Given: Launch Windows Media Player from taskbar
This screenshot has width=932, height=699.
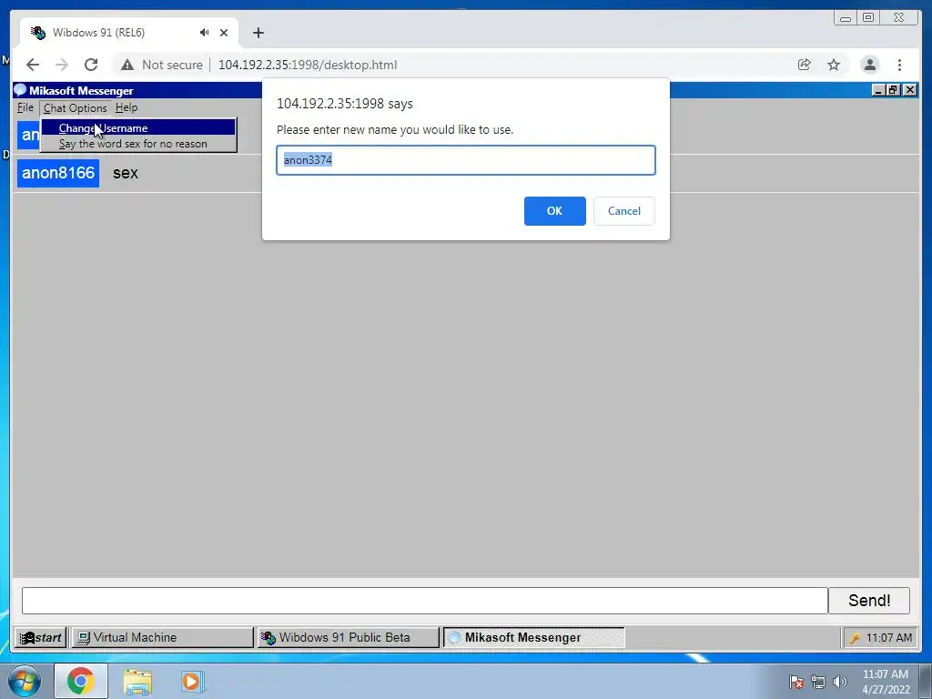Looking at the screenshot, I should [x=192, y=681].
